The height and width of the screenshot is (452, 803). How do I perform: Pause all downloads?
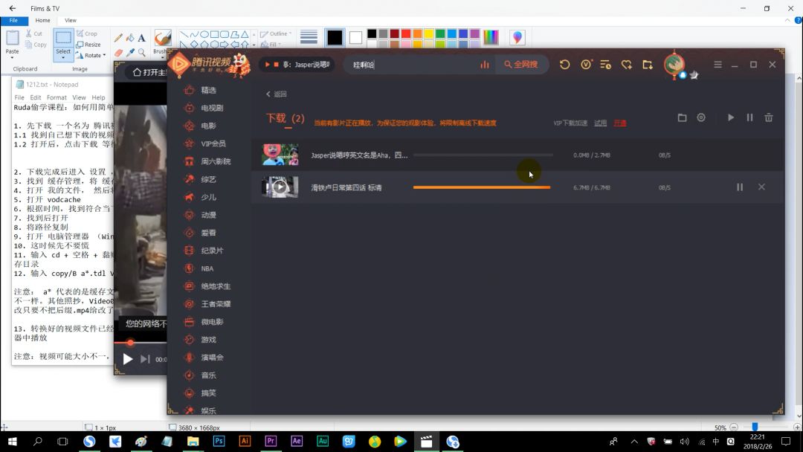(x=749, y=117)
